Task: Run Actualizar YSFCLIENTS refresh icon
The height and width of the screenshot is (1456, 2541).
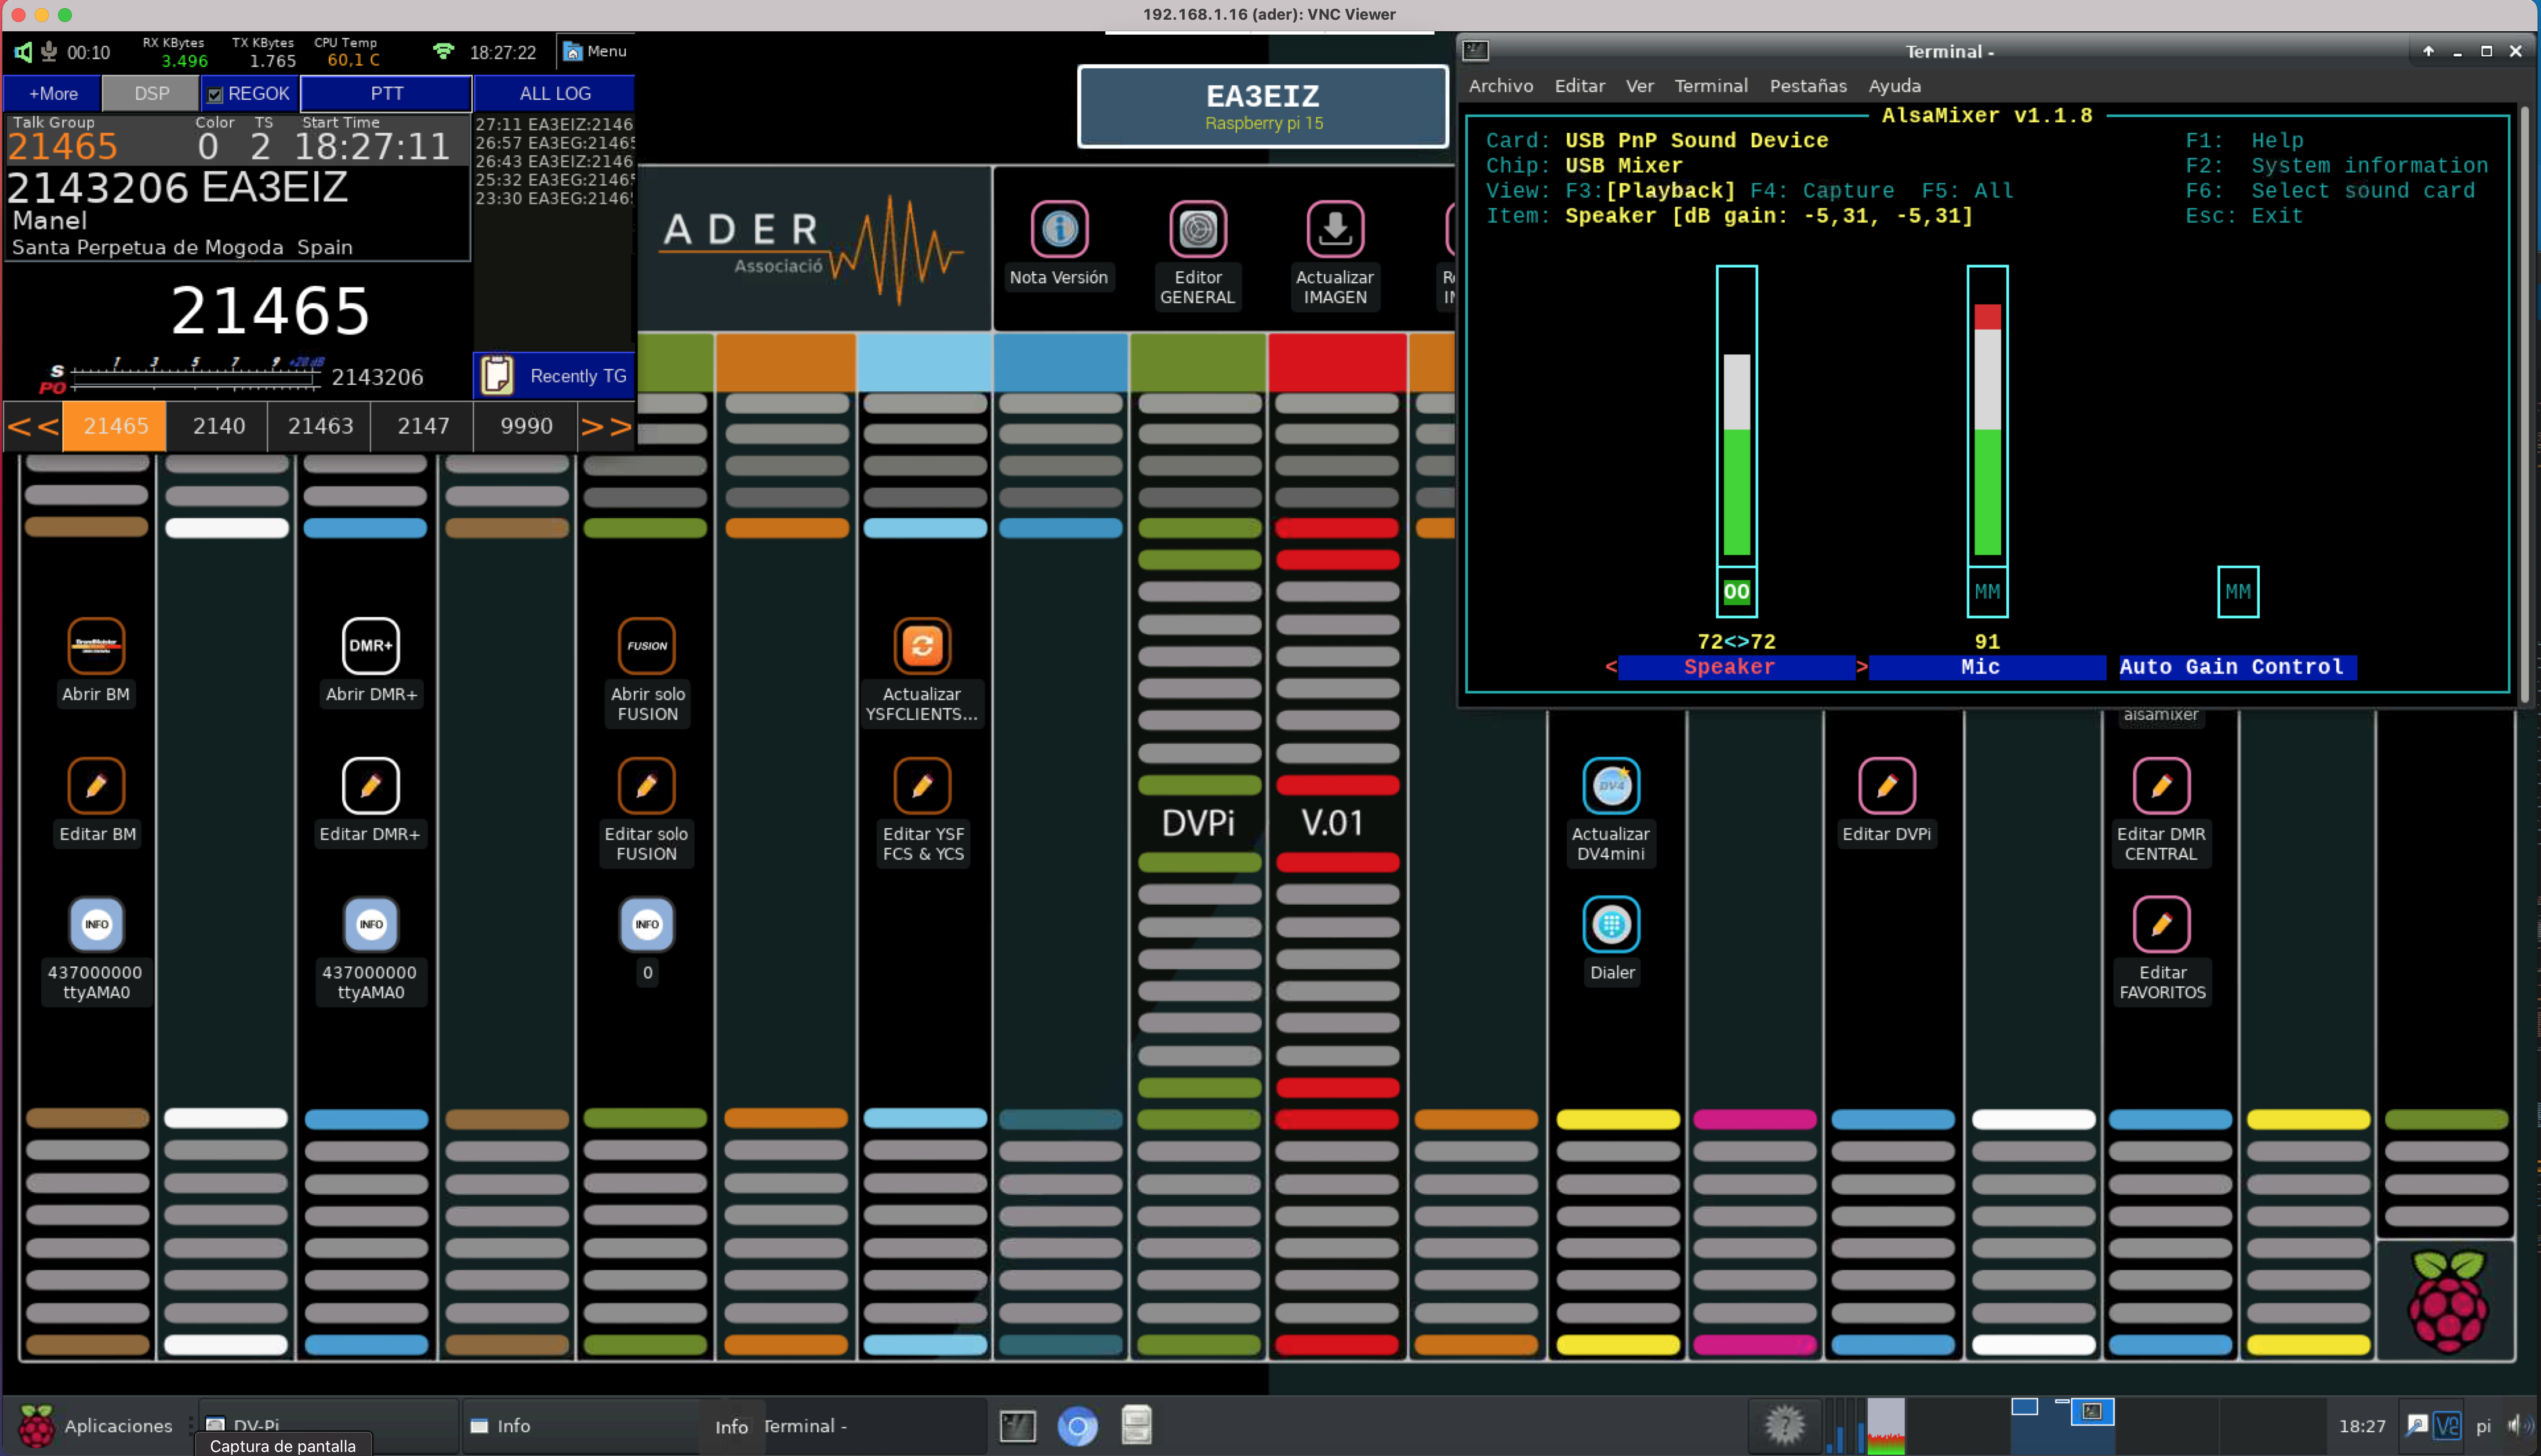Action: coord(921,645)
